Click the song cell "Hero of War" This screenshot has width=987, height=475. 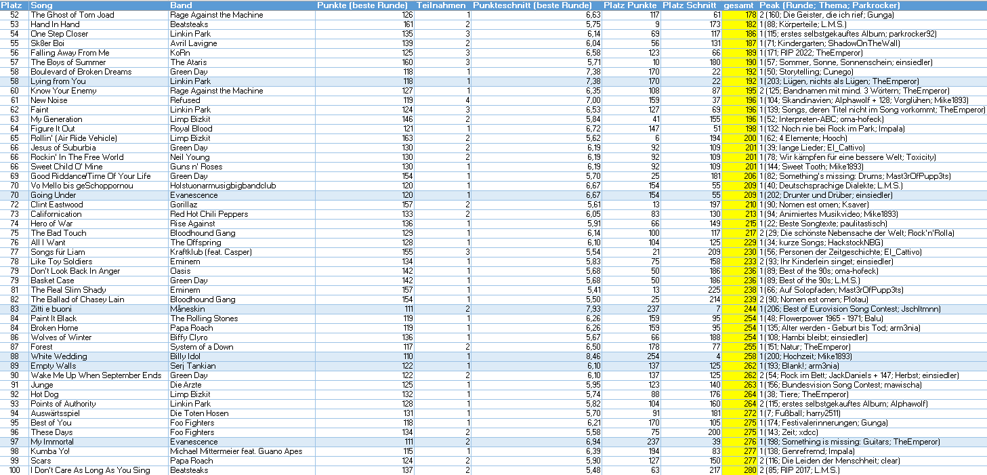99,224
